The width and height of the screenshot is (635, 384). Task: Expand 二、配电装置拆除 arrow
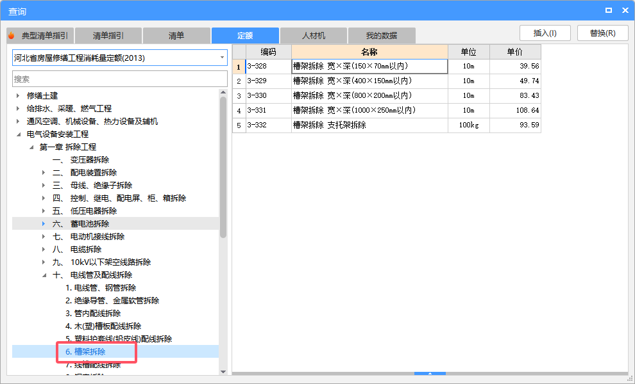[x=44, y=173]
